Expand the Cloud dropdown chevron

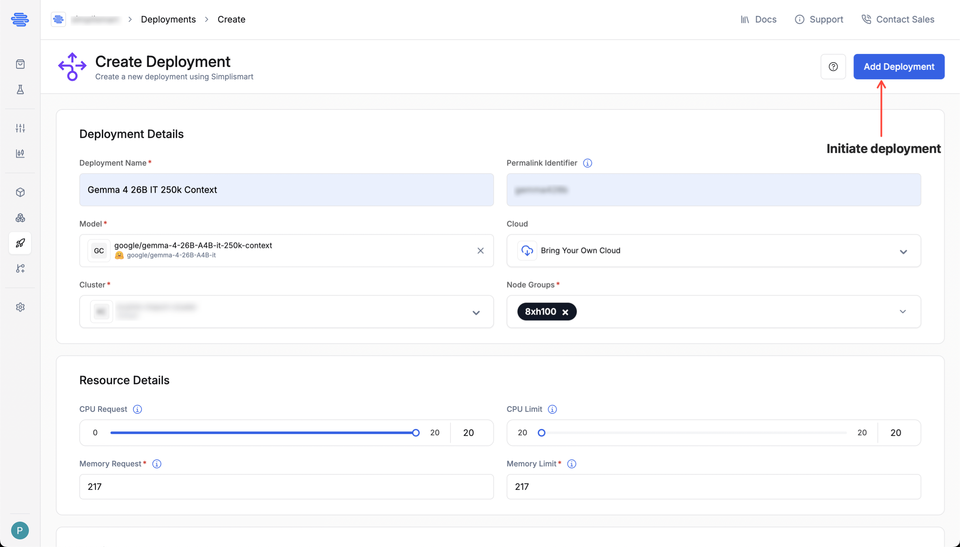click(x=903, y=252)
